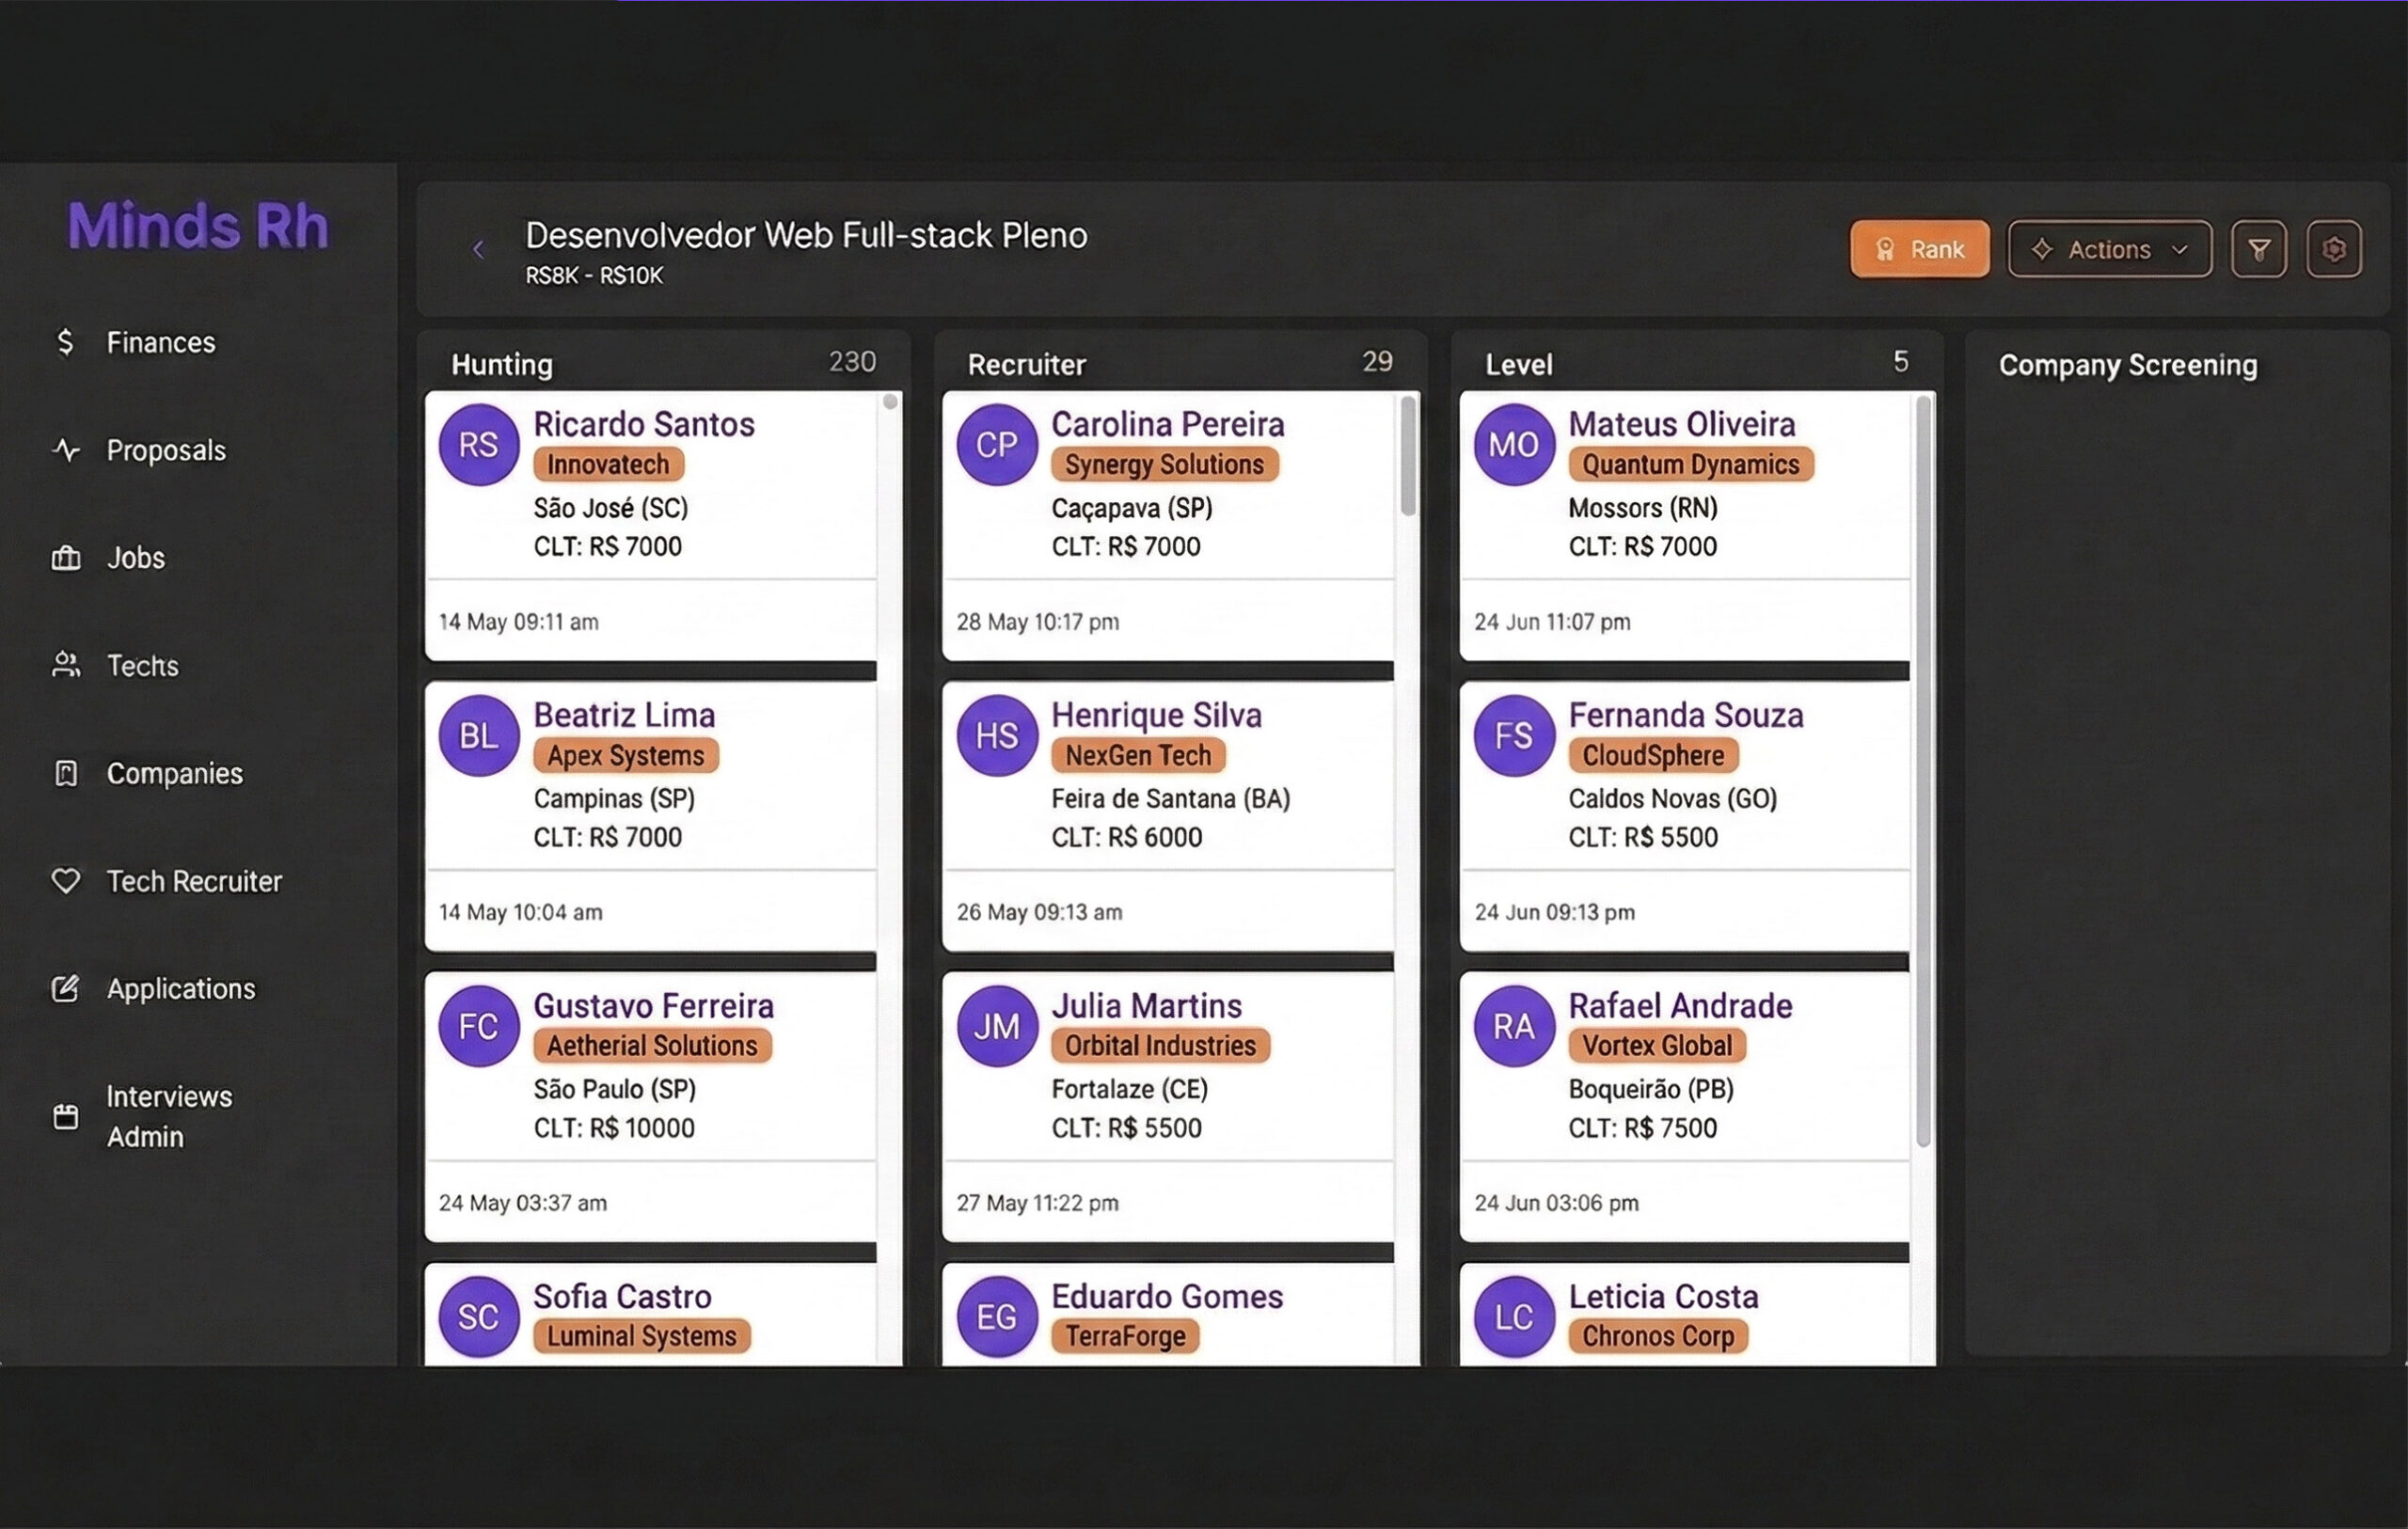
Task: Click the Tech Recruiter heart icon
Action: [x=66, y=881]
